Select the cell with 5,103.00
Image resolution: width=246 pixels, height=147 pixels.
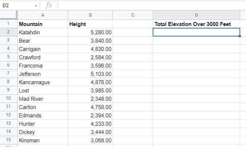point(90,74)
